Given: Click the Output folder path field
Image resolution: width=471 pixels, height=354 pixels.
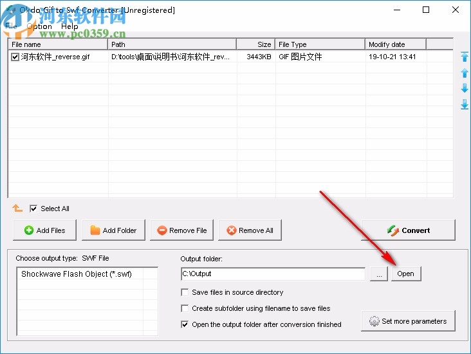Looking at the screenshot, I should pyautogui.click(x=273, y=274).
